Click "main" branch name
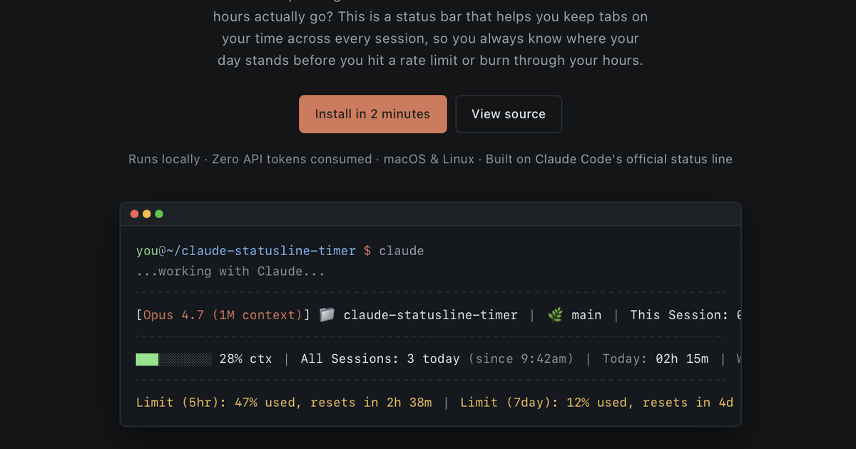 [586, 315]
